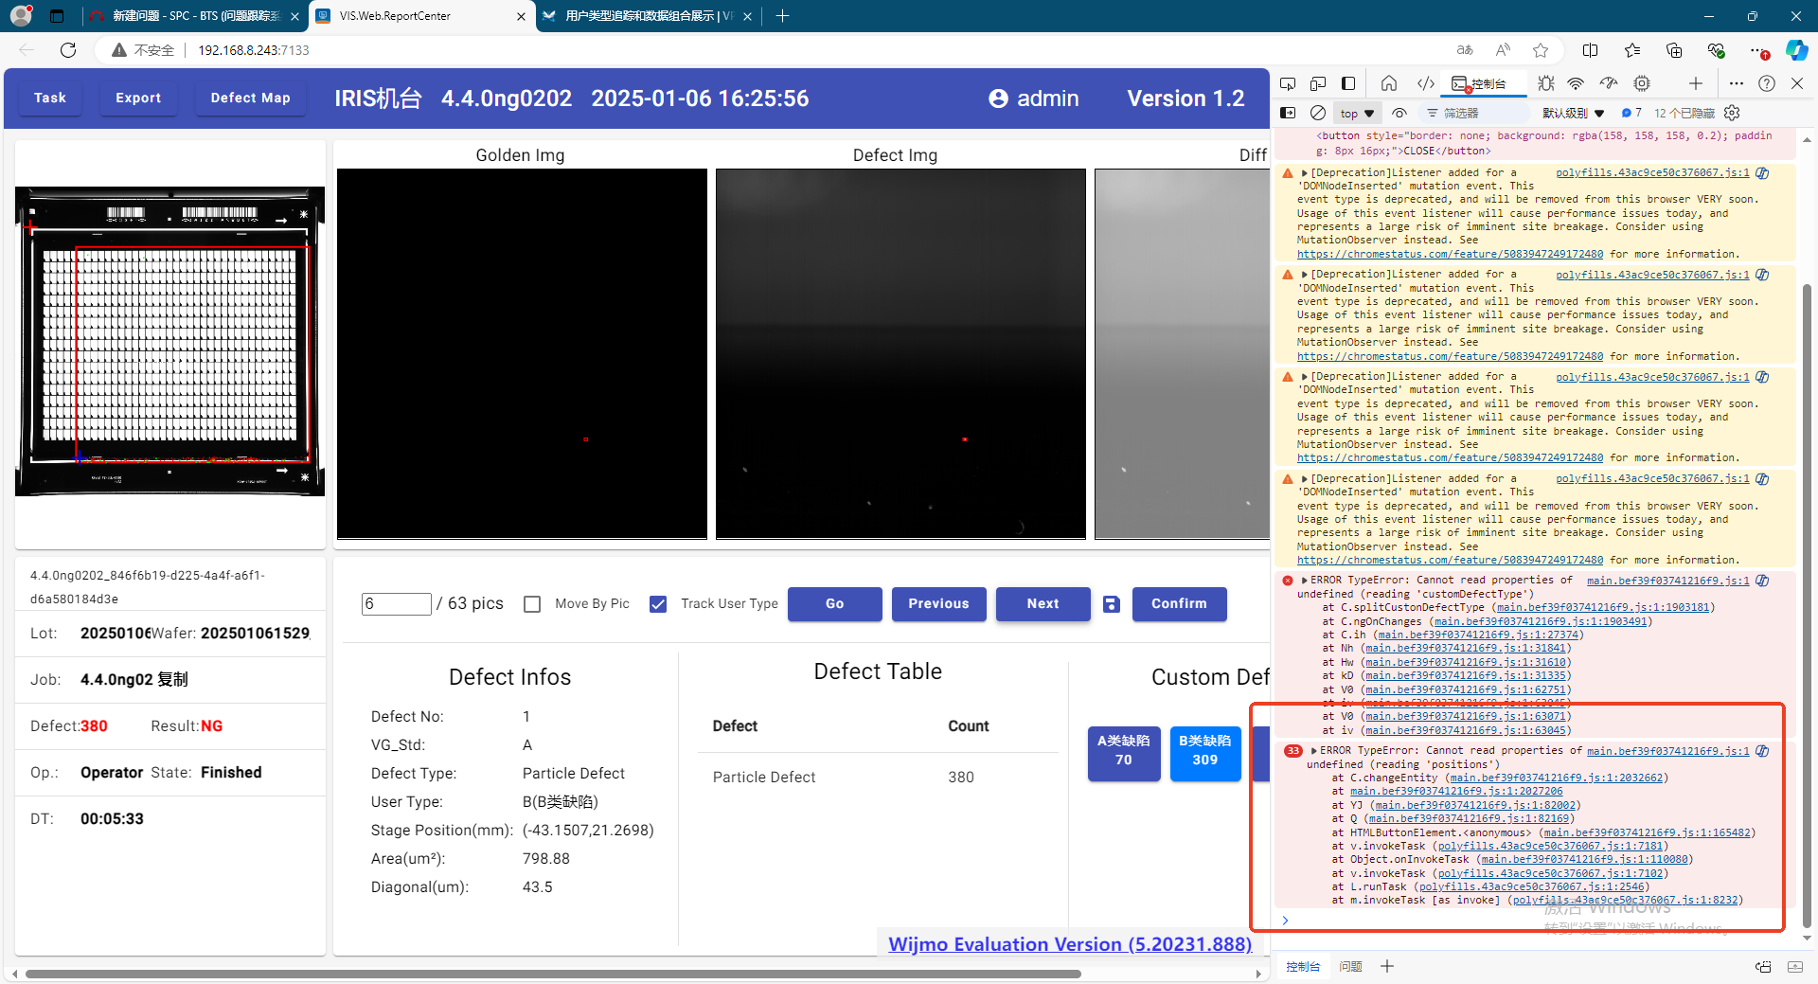Expand the fourth Deprecation warning message

tap(1305, 479)
